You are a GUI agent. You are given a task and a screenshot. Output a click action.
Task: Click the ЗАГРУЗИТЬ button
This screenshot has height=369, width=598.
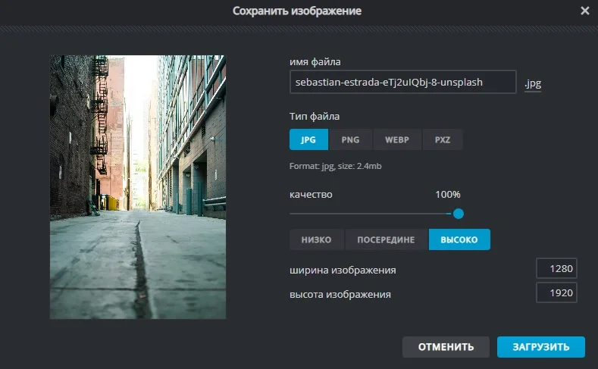coord(541,347)
